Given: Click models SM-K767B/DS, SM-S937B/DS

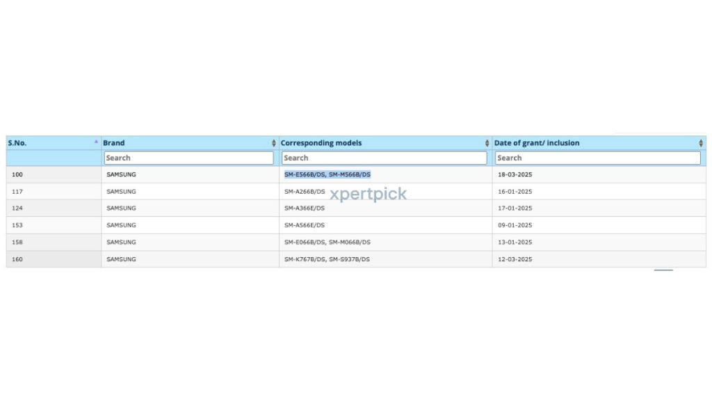Looking at the screenshot, I should tap(327, 259).
